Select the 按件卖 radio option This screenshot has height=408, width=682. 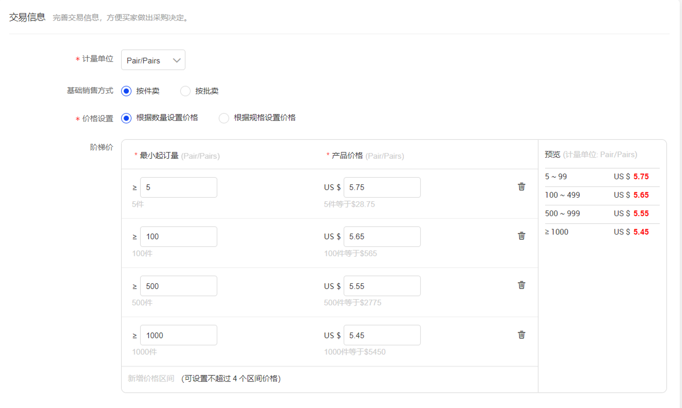coord(126,91)
